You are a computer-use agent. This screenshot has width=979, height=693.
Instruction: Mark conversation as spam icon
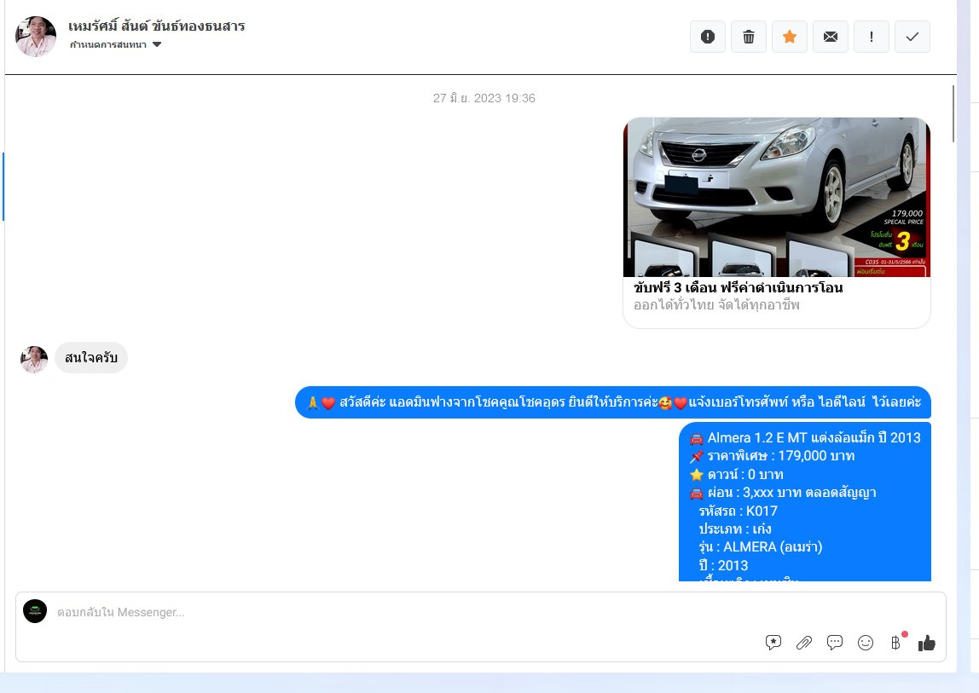point(708,37)
